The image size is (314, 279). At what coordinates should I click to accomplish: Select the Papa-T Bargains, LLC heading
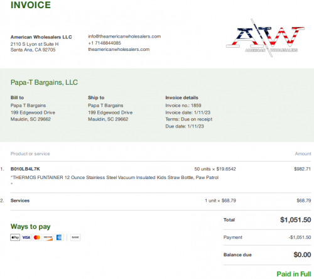[x=44, y=82]
